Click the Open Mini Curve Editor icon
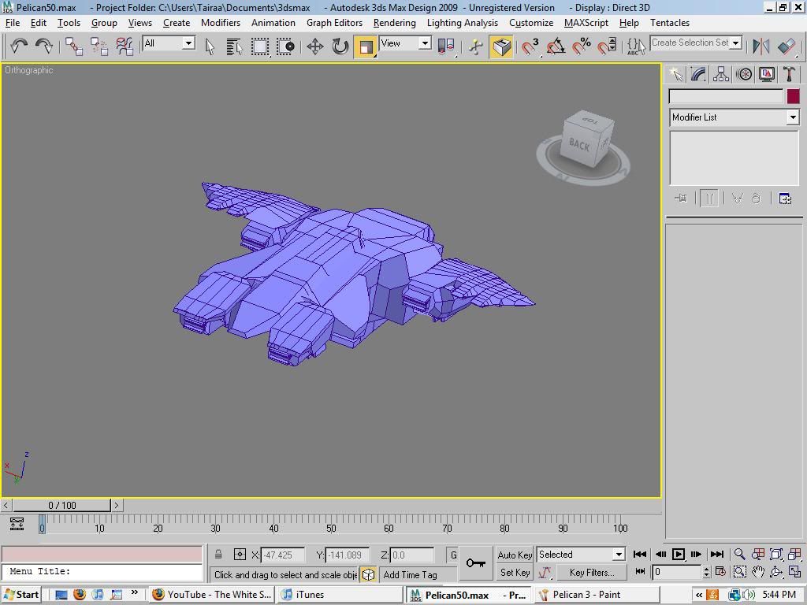This screenshot has height=605, width=807. [17, 524]
